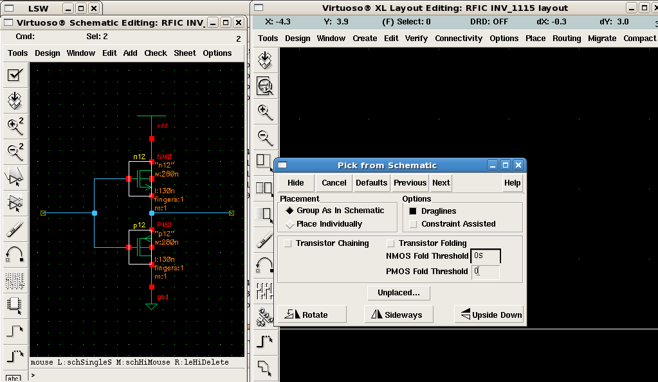Select narrow Wire tool in schematic toolbar

pos(15,333)
